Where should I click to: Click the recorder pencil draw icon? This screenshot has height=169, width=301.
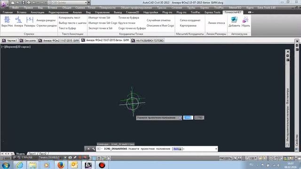75,158
